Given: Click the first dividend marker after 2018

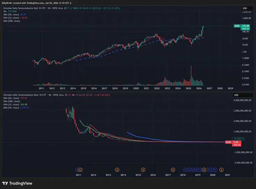Looking at the screenshot, I should (x=185, y=170).
